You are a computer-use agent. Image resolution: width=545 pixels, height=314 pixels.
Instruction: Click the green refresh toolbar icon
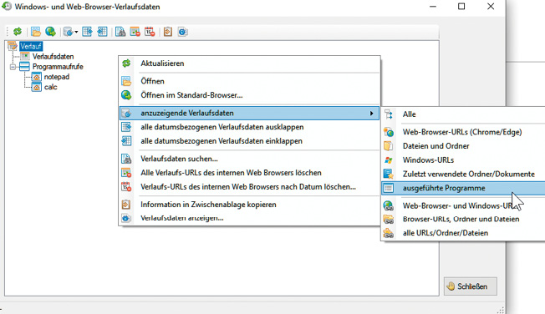[18, 32]
